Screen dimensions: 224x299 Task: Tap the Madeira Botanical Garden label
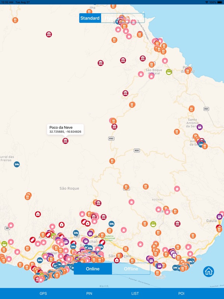(110, 238)
